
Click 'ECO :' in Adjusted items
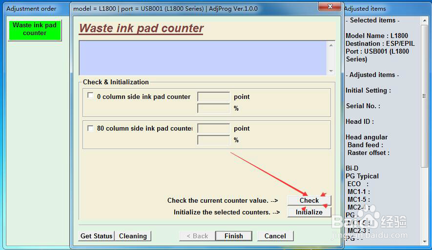point(358,184)
